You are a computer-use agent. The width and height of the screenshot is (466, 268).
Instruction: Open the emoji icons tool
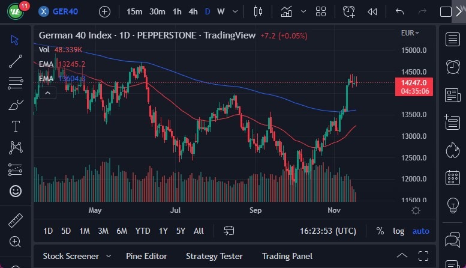(x=16, y=191)
